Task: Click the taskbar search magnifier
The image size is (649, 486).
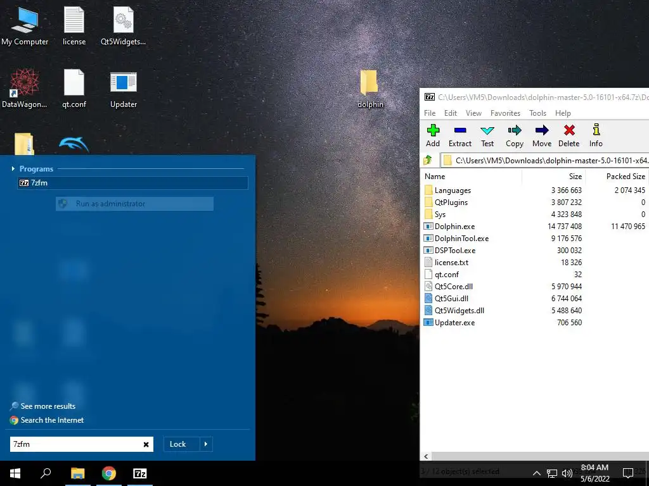Action: 46,473
